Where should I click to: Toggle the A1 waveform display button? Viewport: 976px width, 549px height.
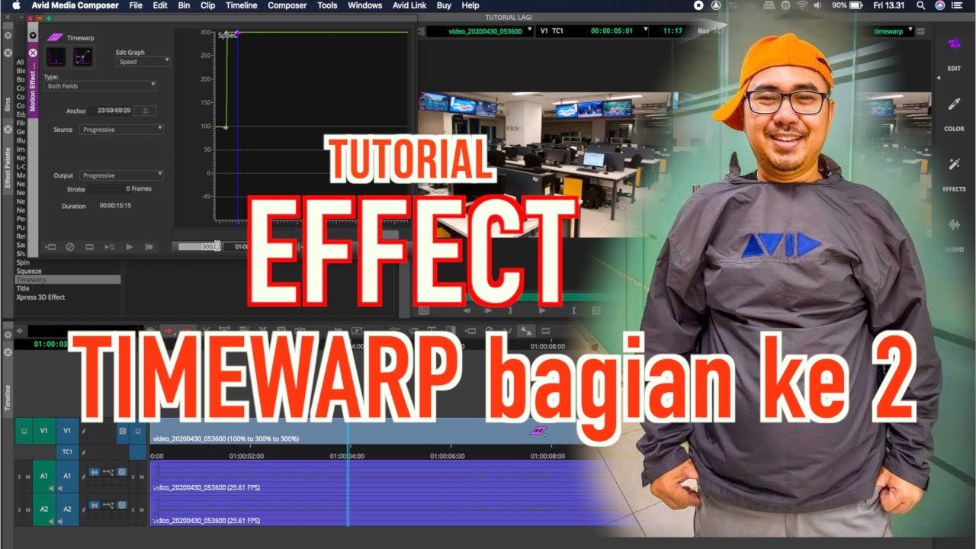coord(95,473)
